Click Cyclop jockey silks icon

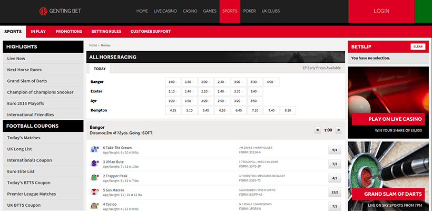[x=94, y=206]
